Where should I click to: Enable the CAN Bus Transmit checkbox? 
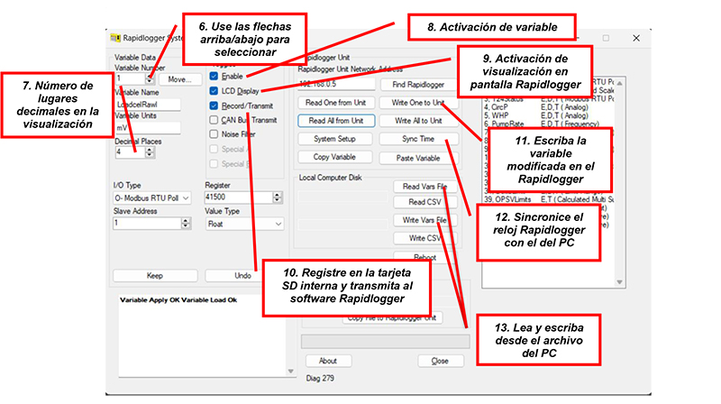(214, 120)
